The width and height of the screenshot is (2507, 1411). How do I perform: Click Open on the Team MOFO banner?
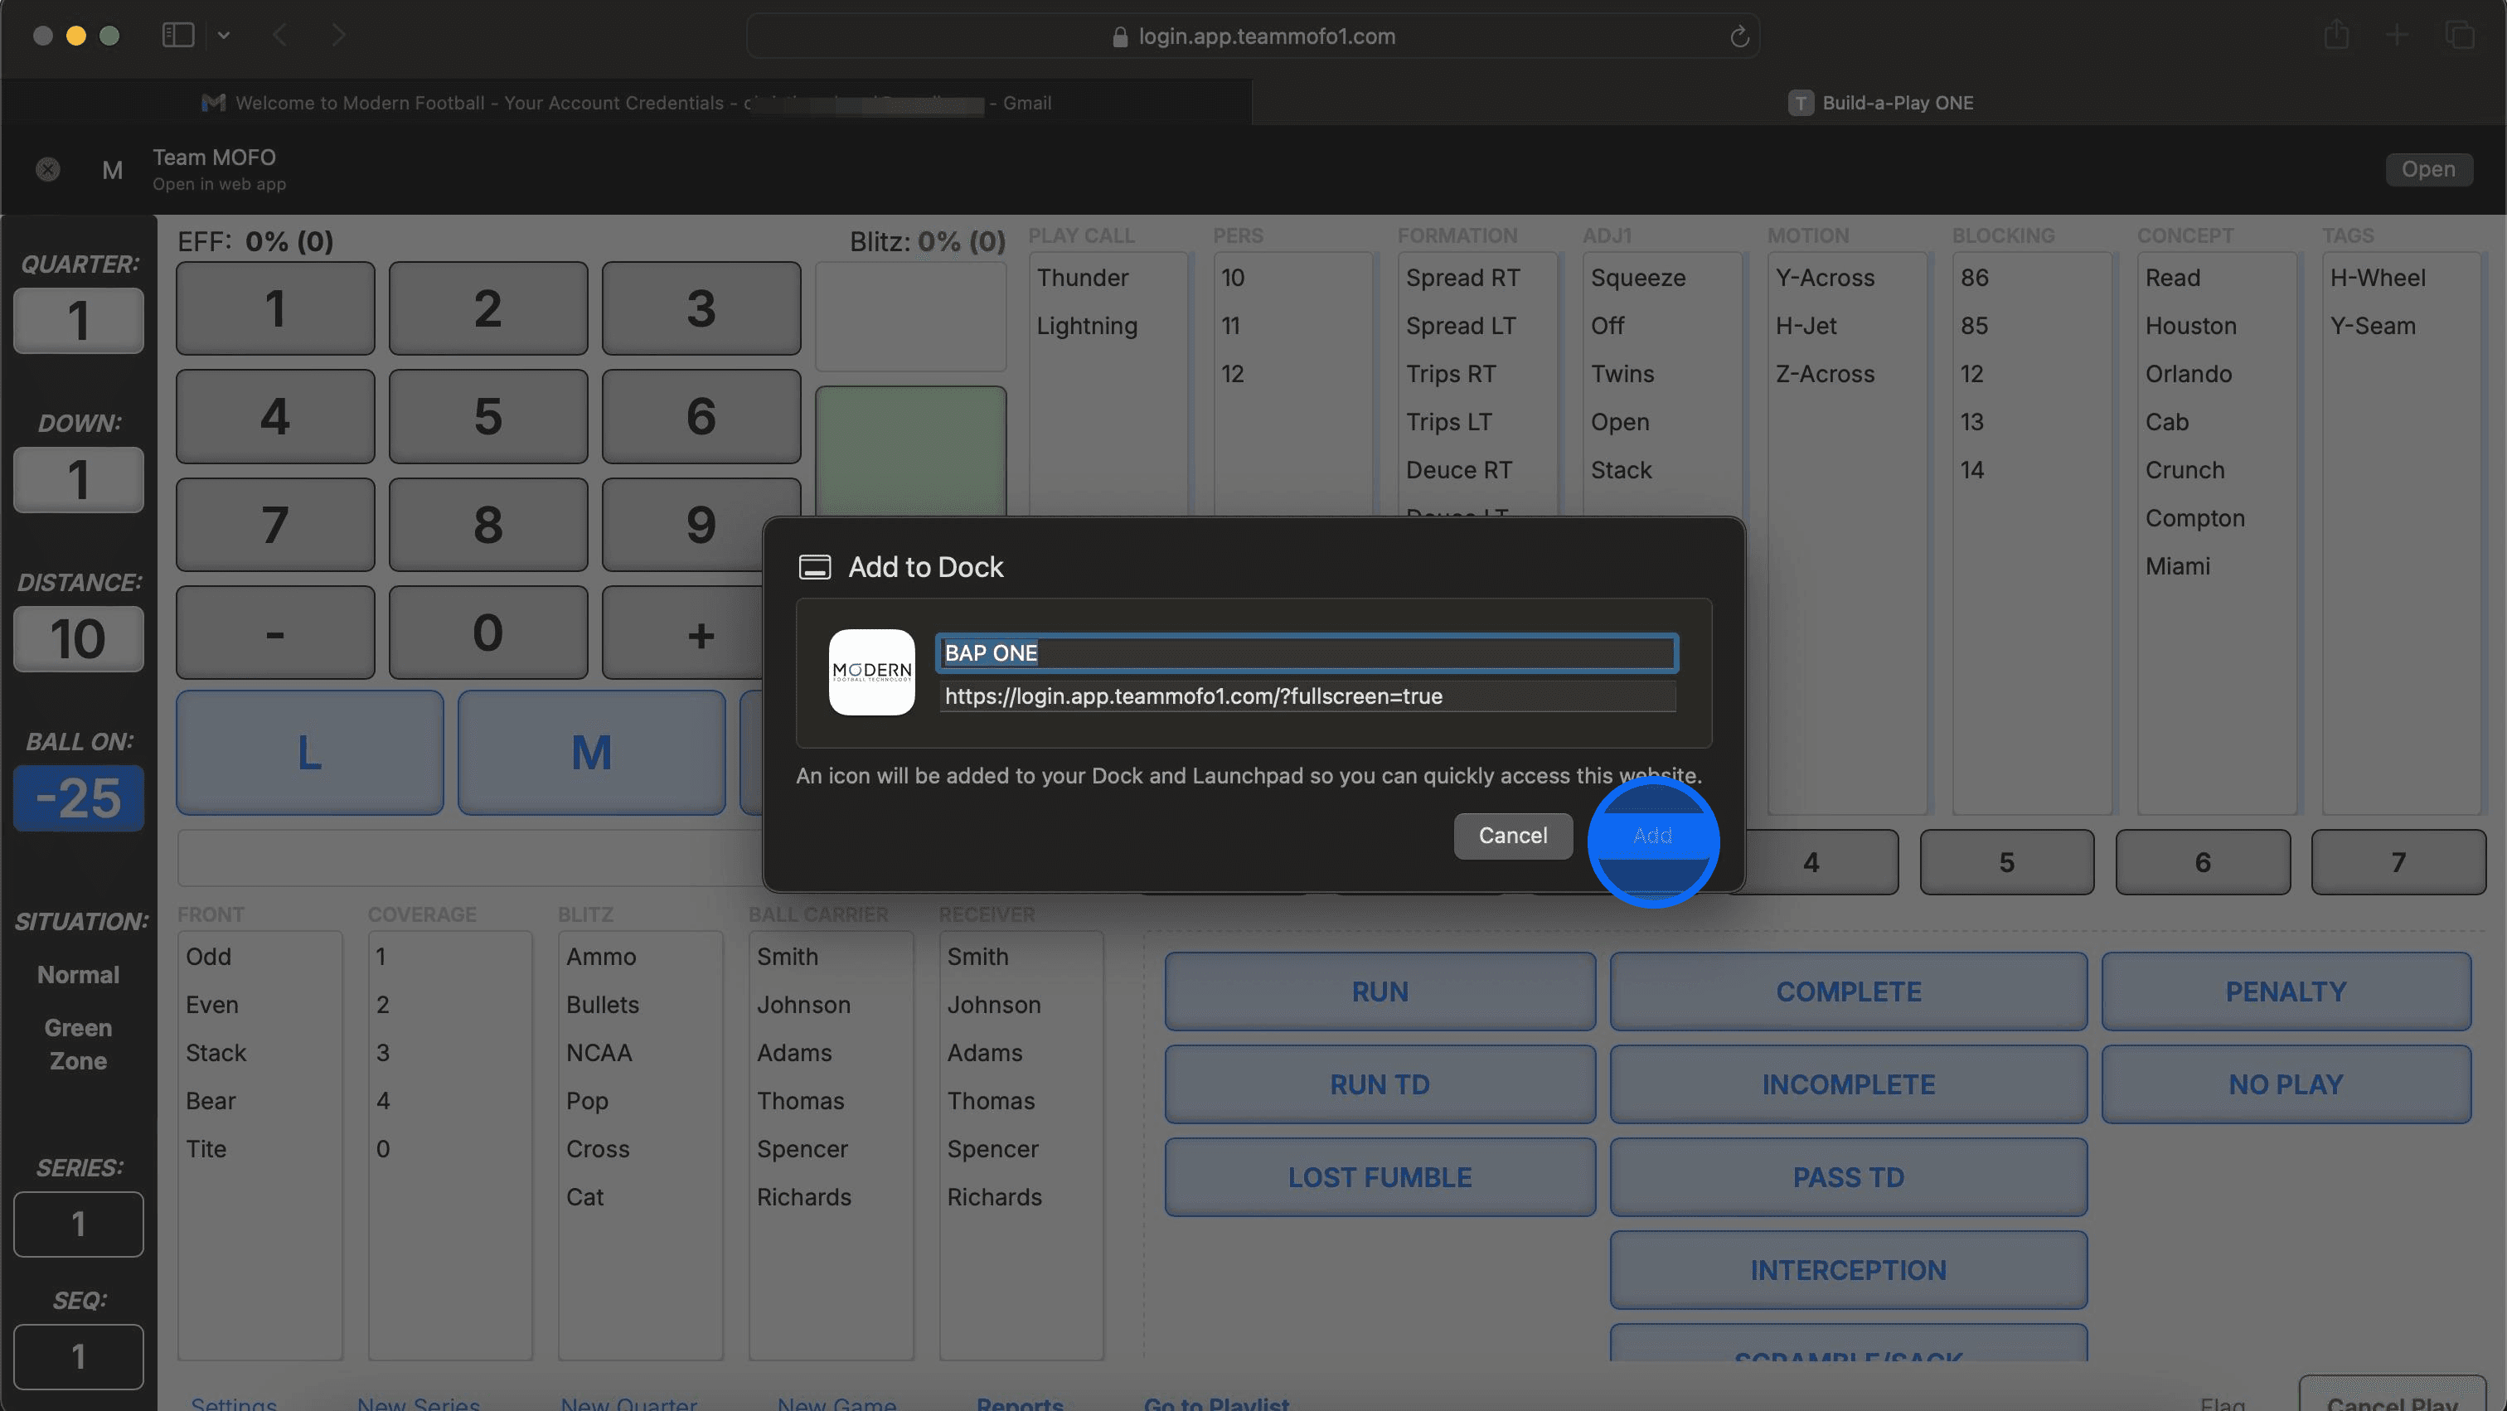(x=2428, y=169)
